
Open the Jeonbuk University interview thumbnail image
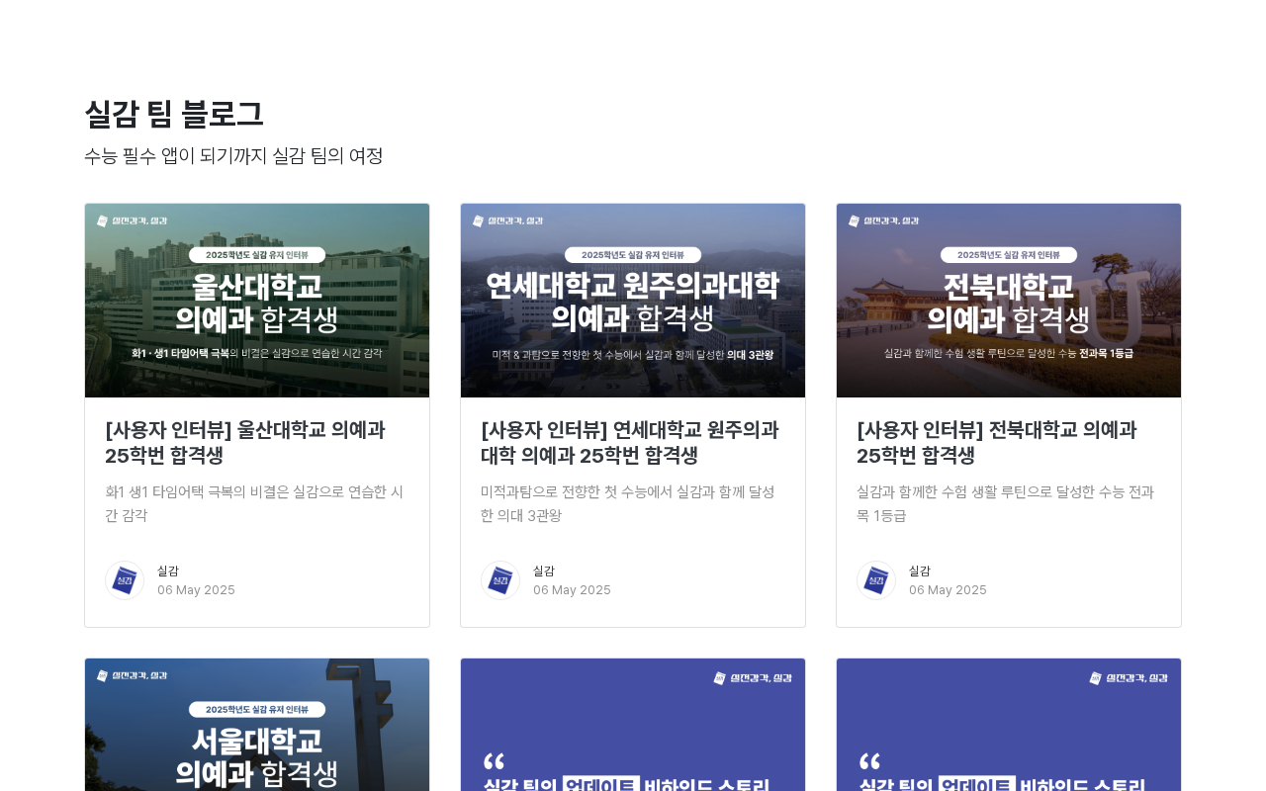[x=1009, y=301]
